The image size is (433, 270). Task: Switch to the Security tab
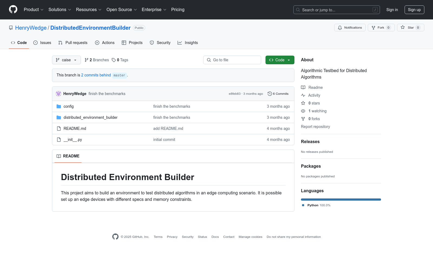click(x=160, y=43)
